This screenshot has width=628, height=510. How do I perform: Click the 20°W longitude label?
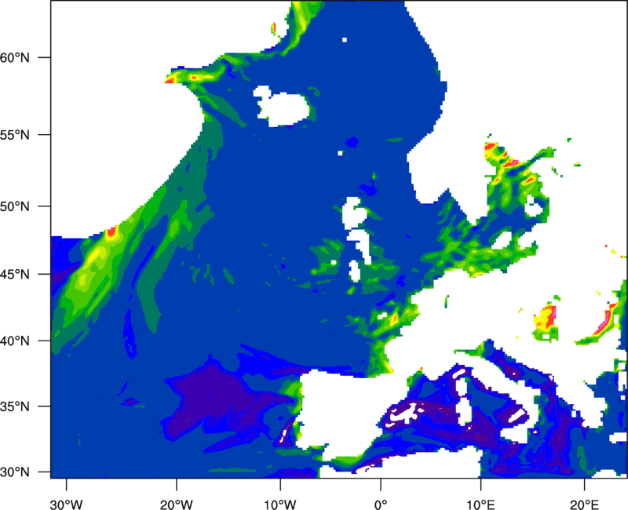coord(176,505)
